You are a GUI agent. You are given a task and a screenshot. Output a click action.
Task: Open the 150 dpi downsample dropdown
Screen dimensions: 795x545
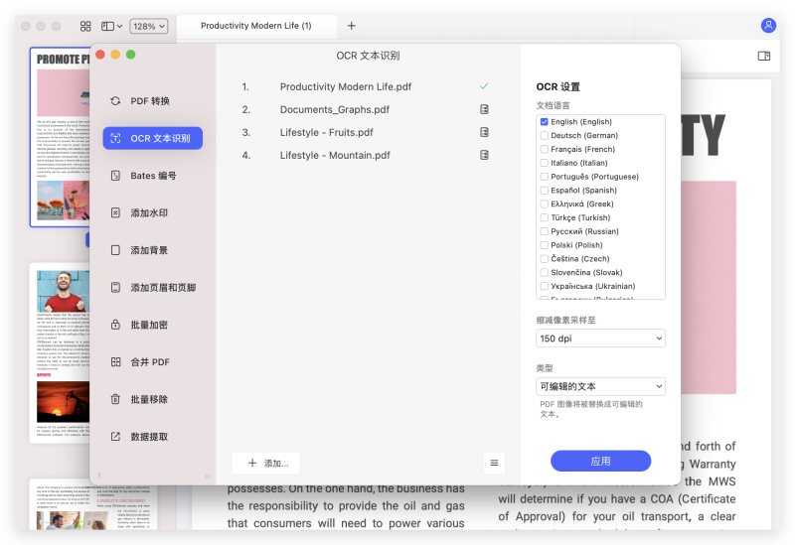pyautogui.click(x=600, y=339)
